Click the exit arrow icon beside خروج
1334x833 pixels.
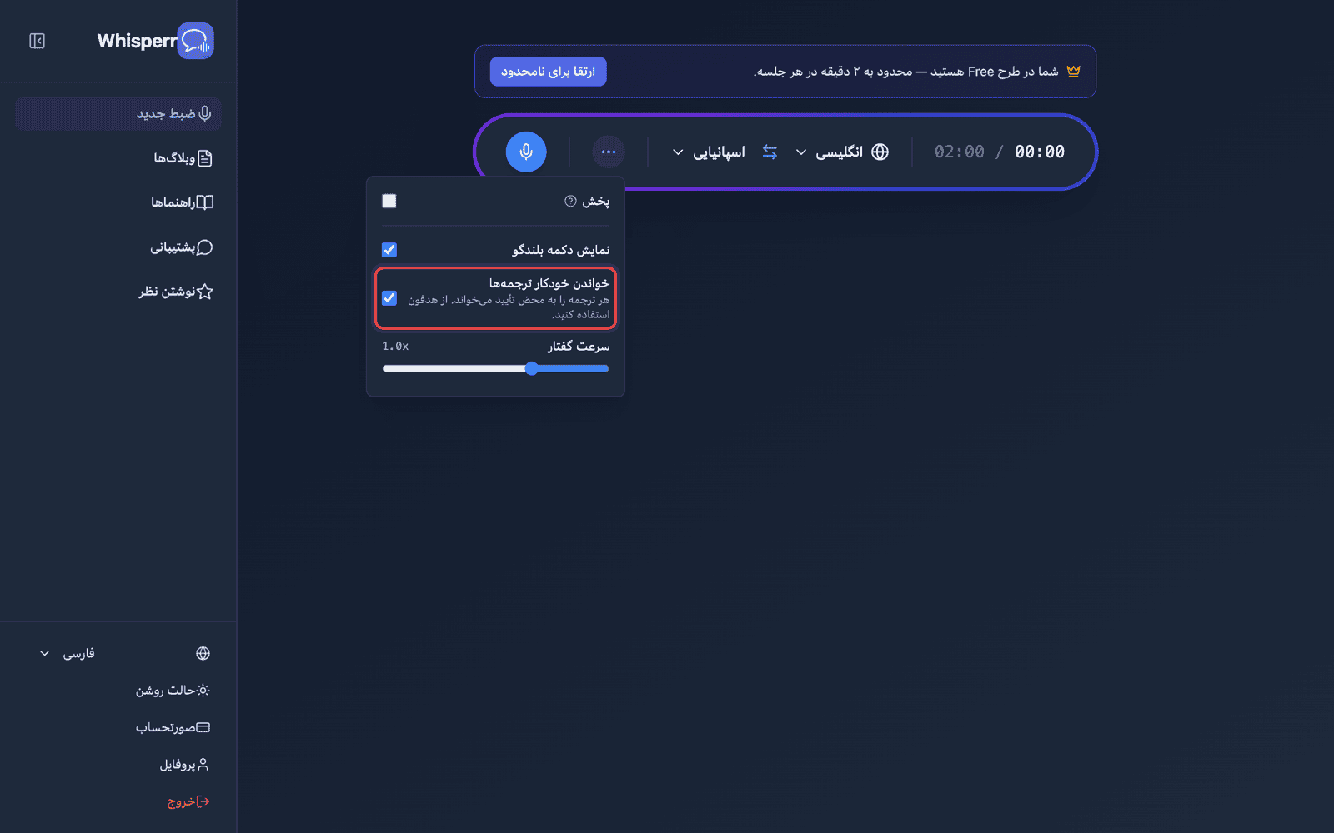pyautogui.click(x=203, y=801)
